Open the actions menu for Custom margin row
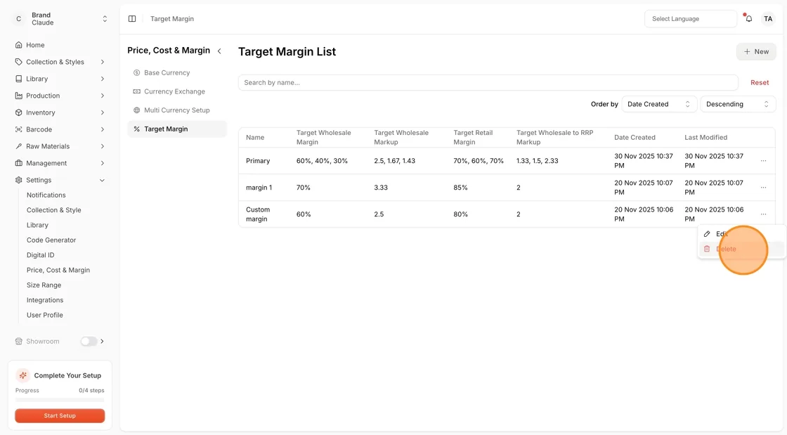787x435 pixels. (763, 214)
